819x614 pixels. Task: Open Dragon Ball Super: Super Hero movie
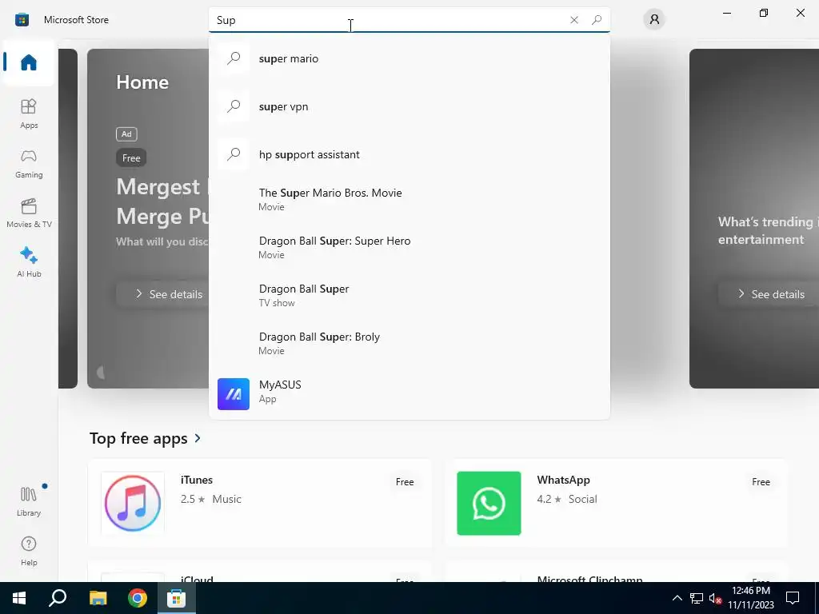[409, 248]
